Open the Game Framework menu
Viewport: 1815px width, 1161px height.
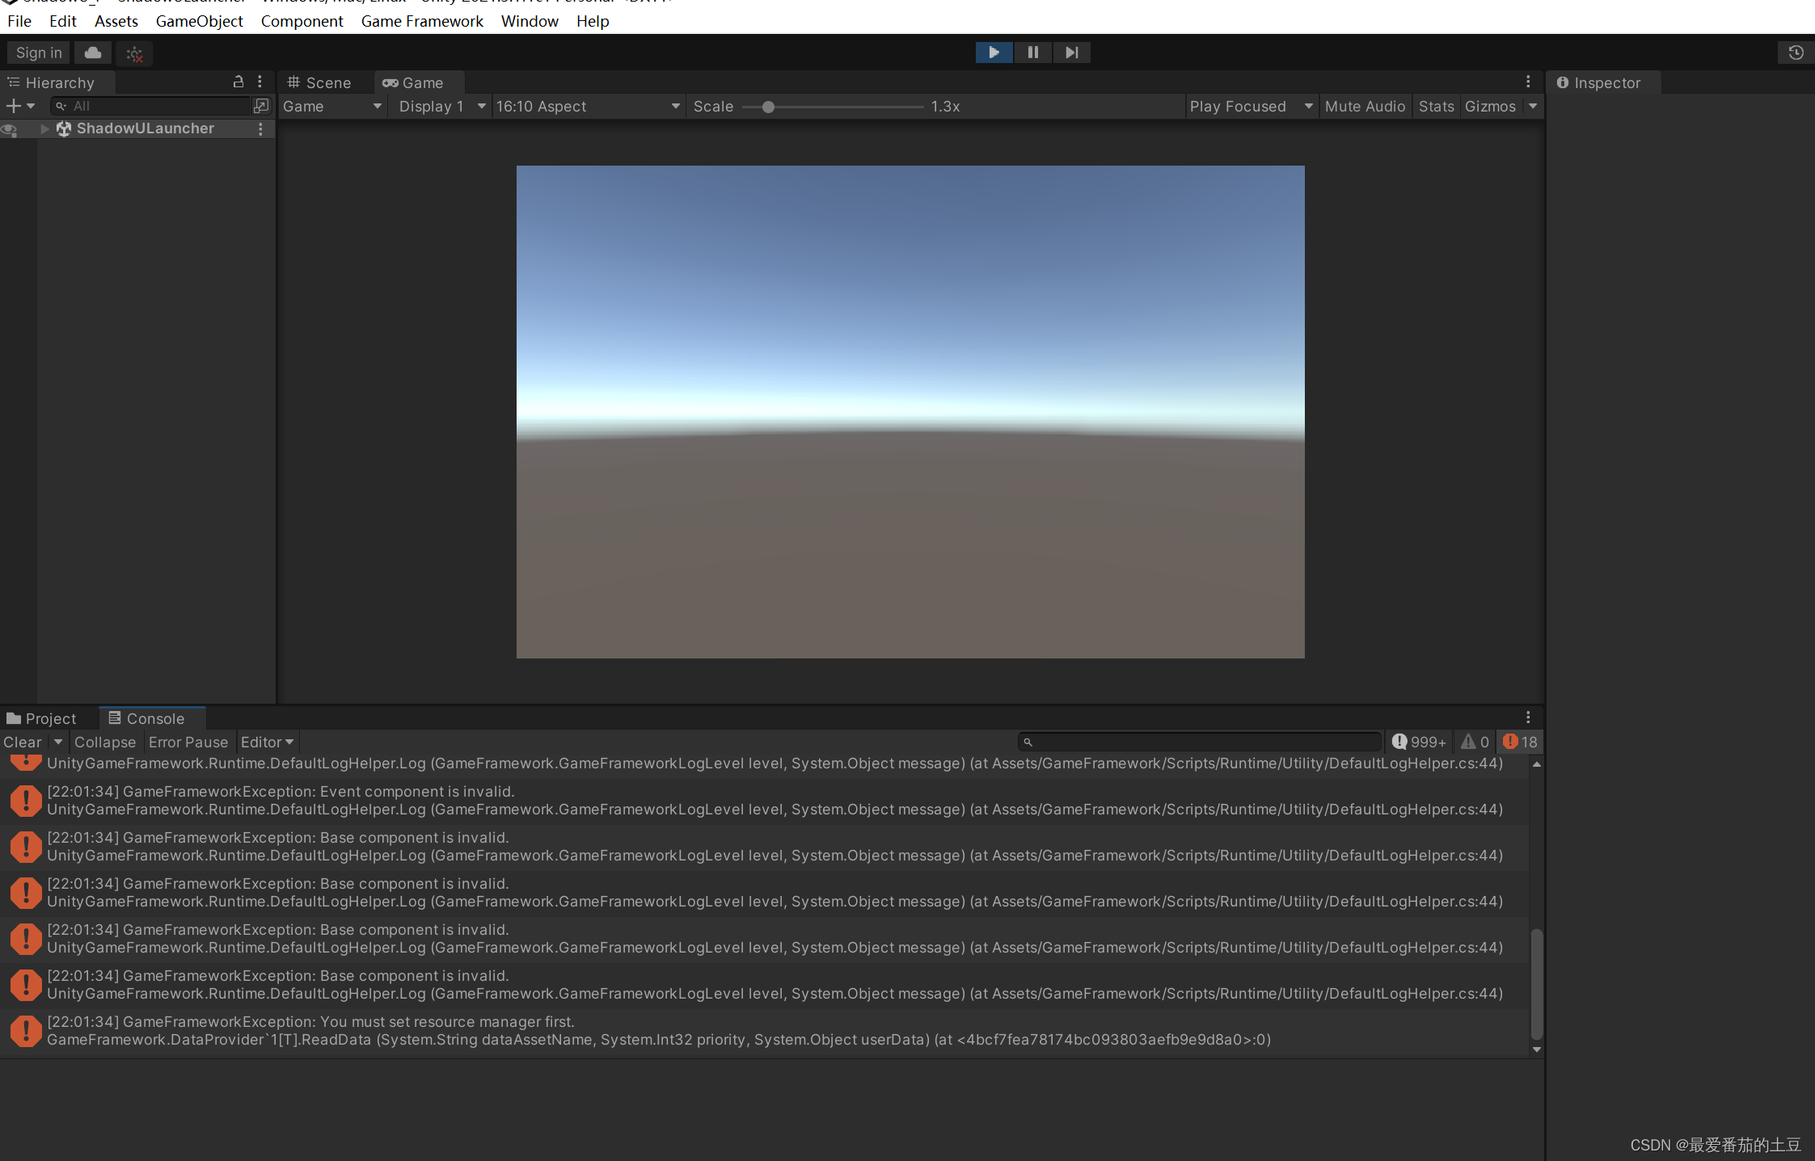click(x=422, y=21)
